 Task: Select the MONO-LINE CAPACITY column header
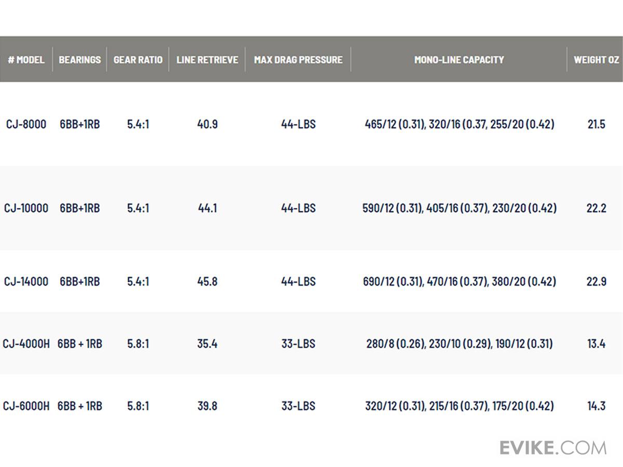pos(459,60)
